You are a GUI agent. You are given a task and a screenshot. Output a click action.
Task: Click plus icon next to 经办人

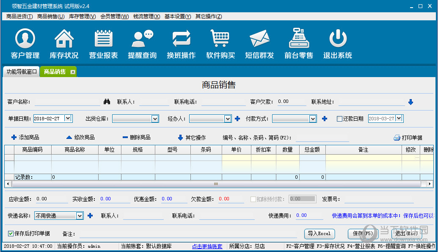coord(237,119)
